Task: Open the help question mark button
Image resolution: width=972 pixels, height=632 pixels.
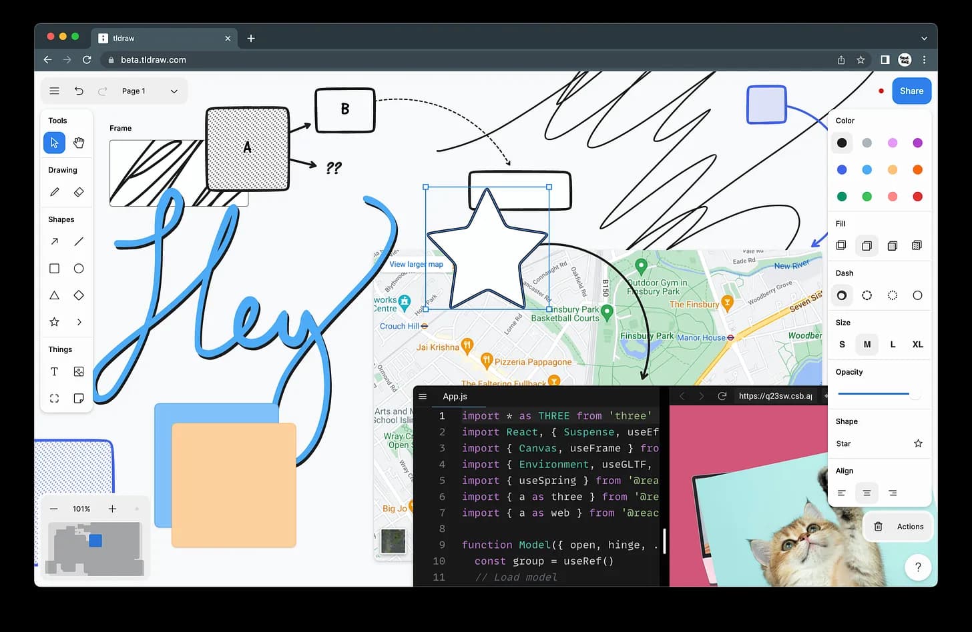Action: [x=918, y=567]
